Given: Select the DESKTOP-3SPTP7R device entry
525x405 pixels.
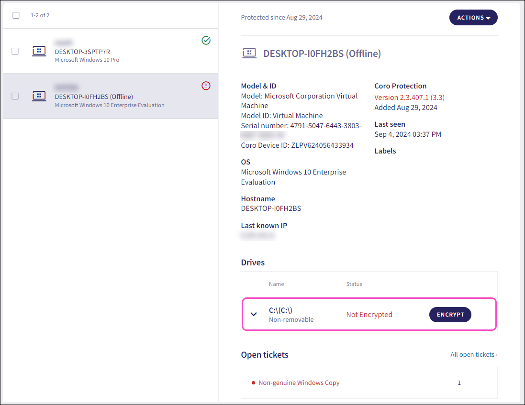Looking at the screenshot, I should tap(83, 52).
